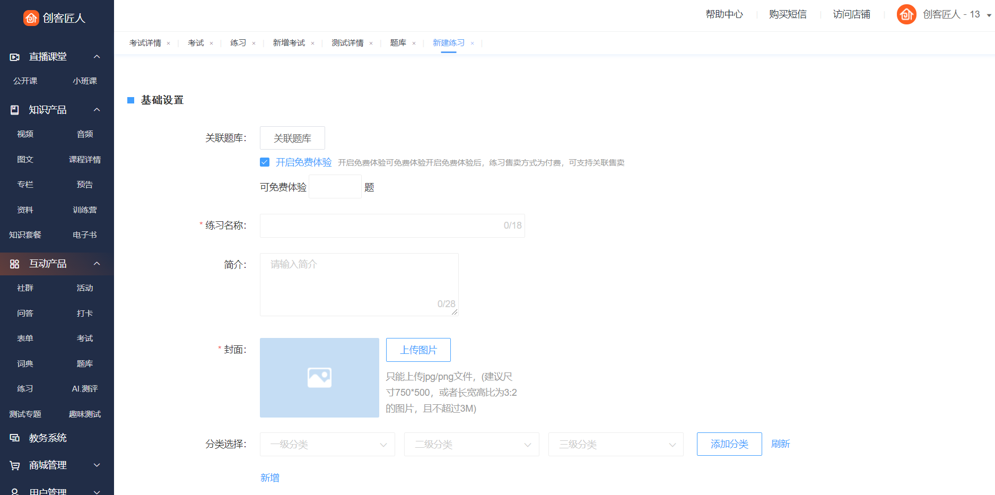Open the 三级分类 dropdown
Viewport: 995px width, 495px height.
(616, 444)
